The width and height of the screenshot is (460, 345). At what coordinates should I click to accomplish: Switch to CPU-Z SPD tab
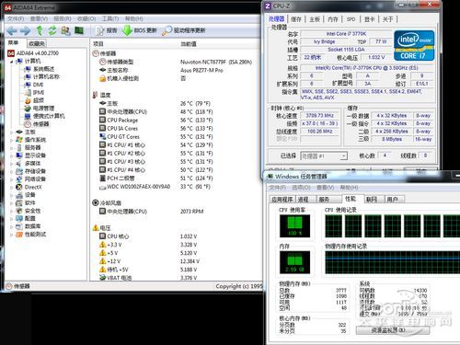[351, 19]
